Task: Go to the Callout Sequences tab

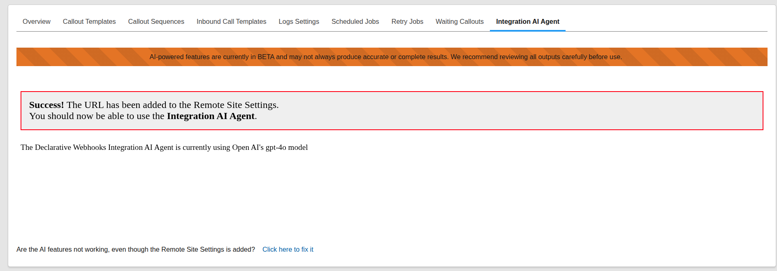Action: click(156, 21)
